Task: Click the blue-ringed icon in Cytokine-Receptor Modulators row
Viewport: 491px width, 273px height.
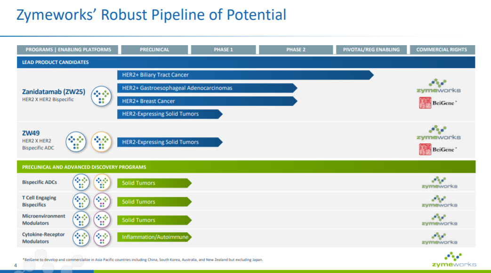Action: (81, 238)
